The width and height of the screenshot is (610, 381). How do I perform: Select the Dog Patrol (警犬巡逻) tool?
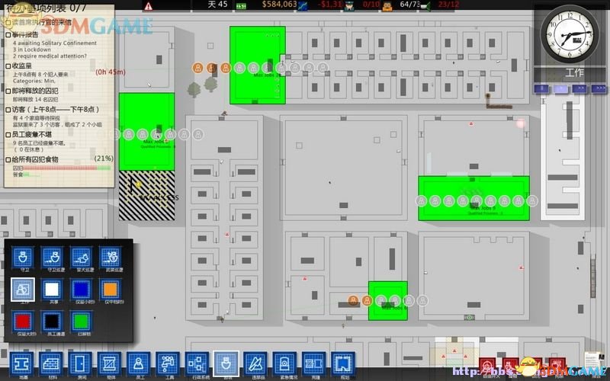click(81, 257)
